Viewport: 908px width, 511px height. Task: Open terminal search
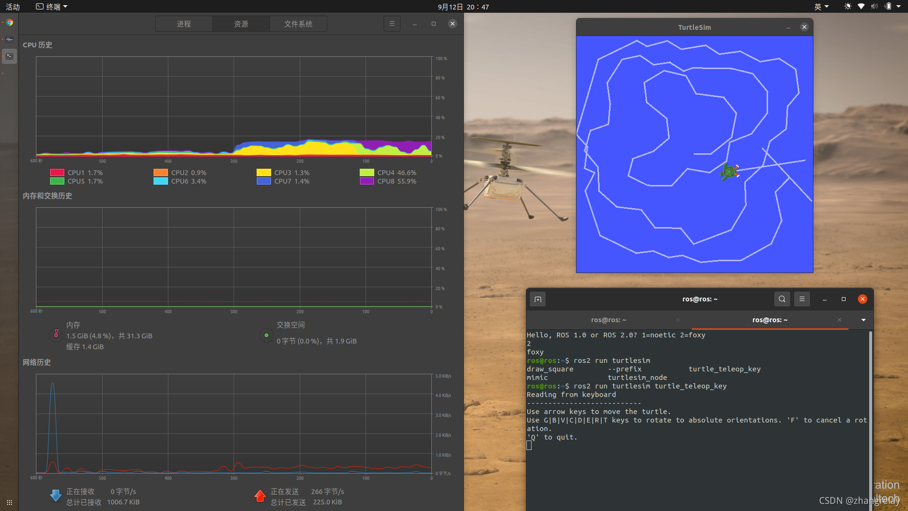(782, 299)
